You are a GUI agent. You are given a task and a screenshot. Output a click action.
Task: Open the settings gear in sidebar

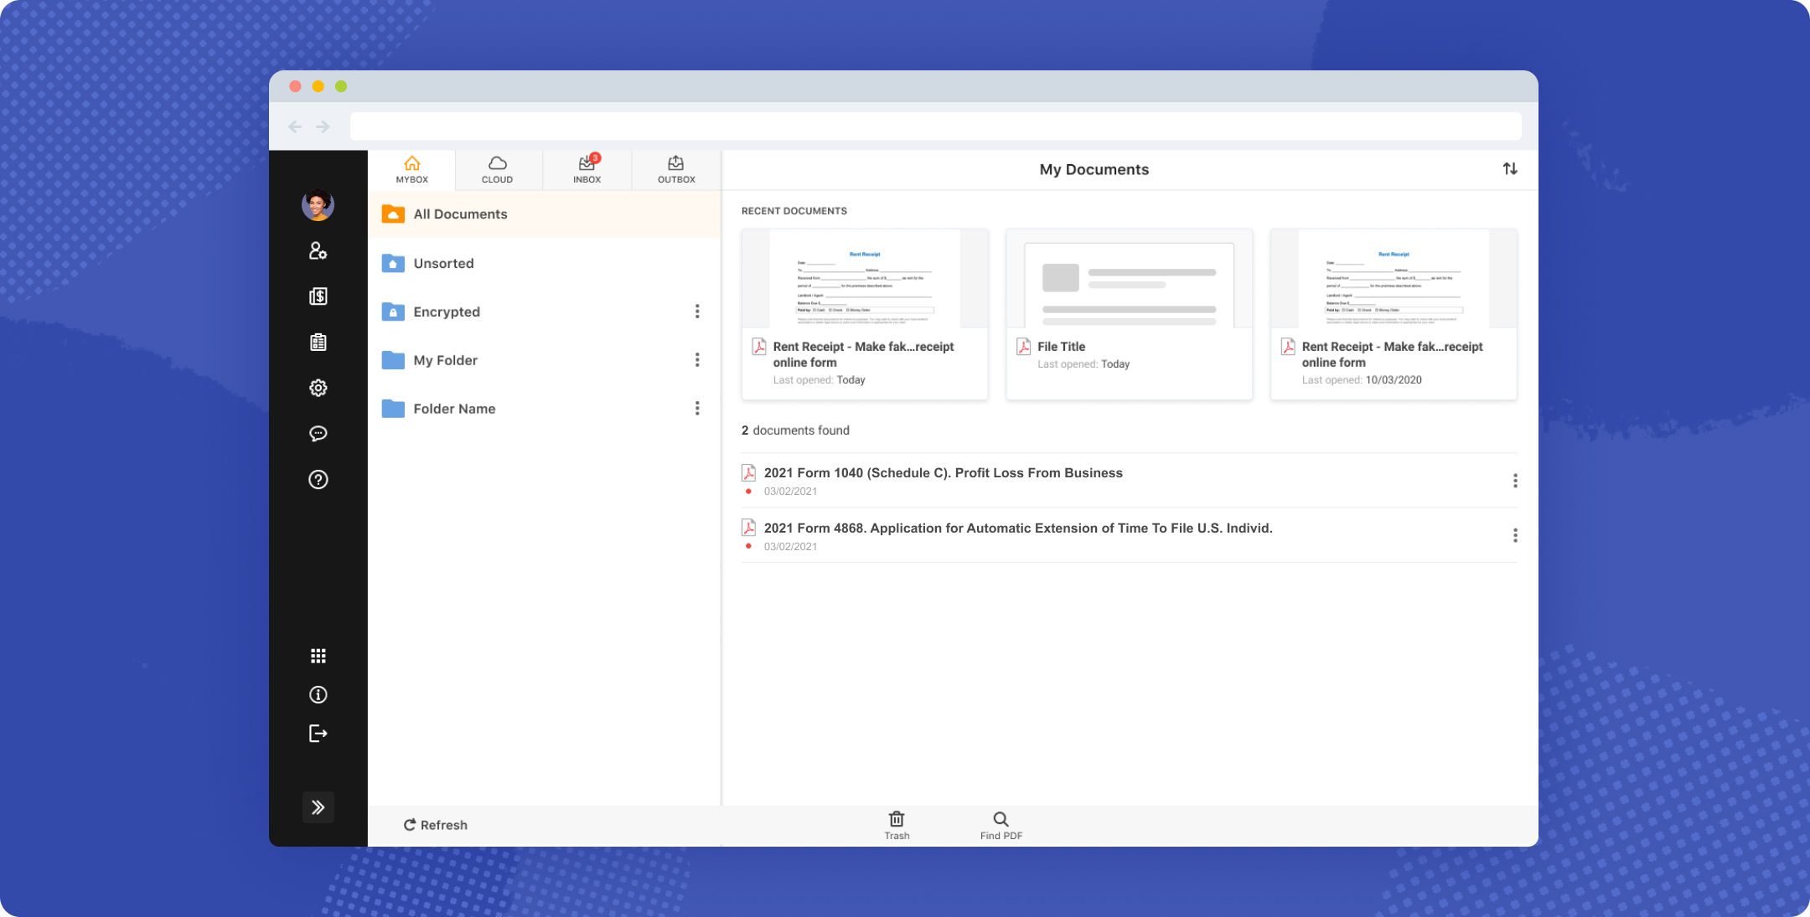(x=318, y=388)
